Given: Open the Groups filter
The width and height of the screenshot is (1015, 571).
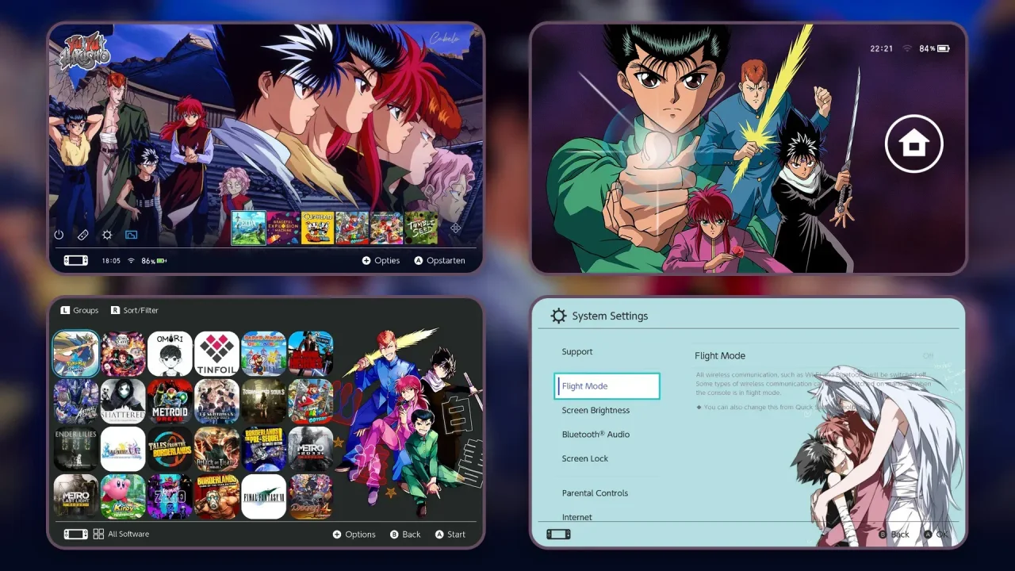Looking at the screenshot, I should [79, 310].
